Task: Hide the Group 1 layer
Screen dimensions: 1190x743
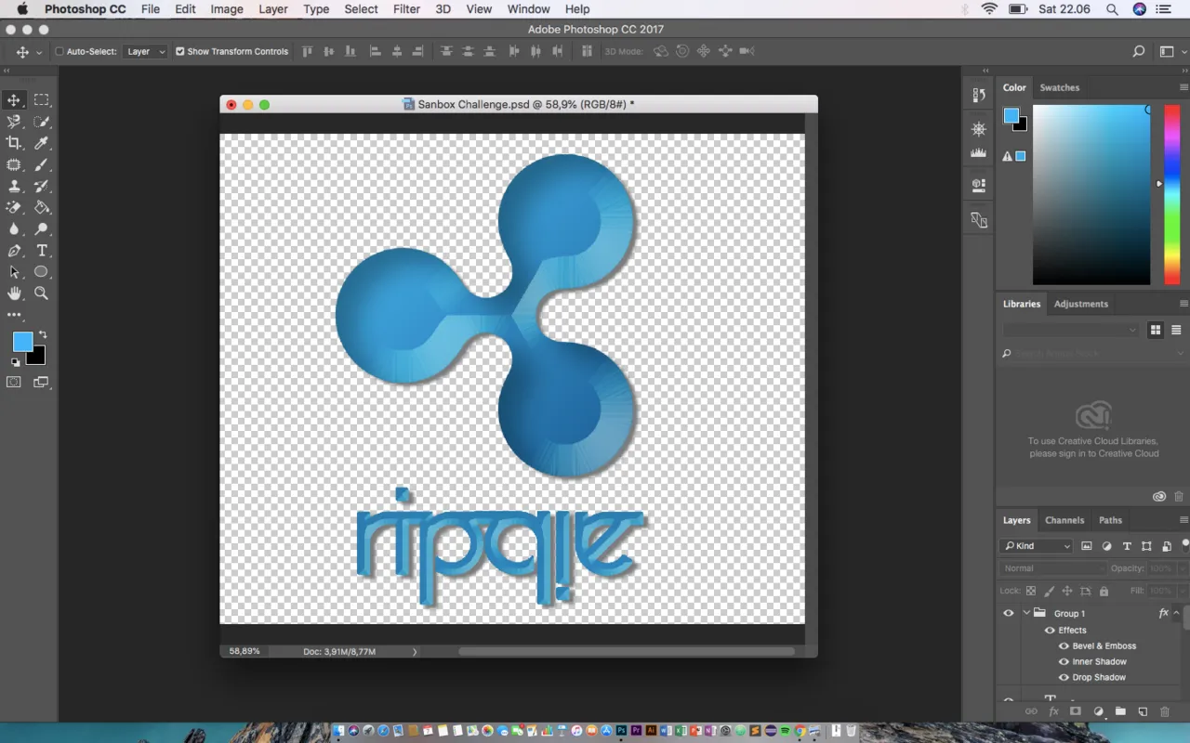Action: point(1009,613)
